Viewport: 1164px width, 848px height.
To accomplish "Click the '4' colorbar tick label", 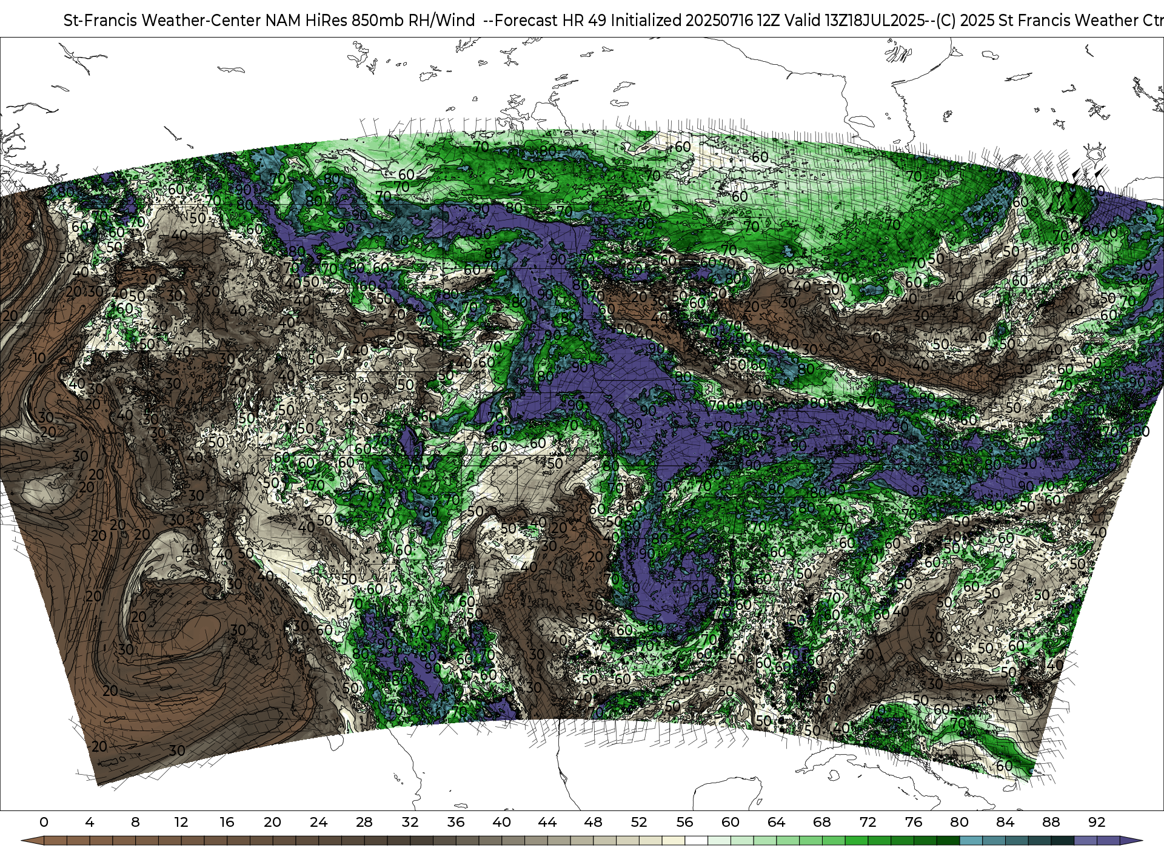I will coord(90,823).
